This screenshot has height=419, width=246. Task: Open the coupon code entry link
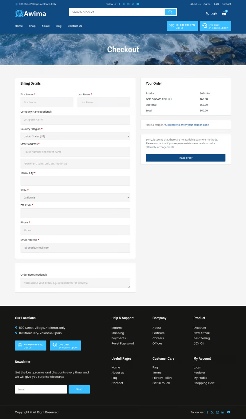(187, 125)
